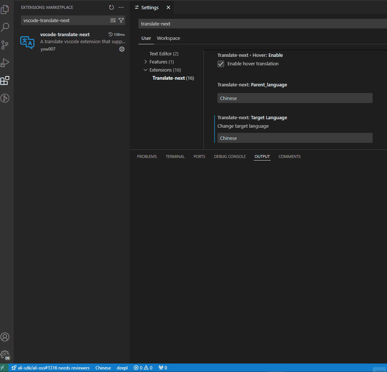Open Parent_language dropdown
This screenshot has width=387, height=372.
click(x=295, y=98)
